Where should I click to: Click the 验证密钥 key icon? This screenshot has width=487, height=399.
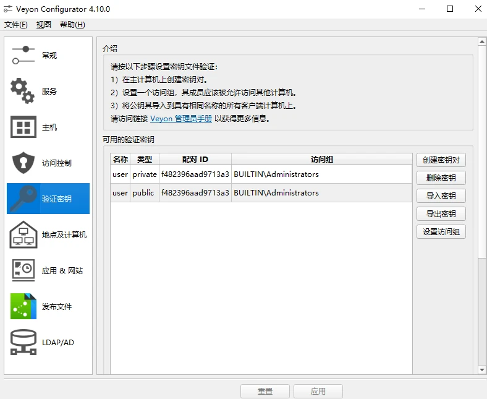click(x=23, y=199)
